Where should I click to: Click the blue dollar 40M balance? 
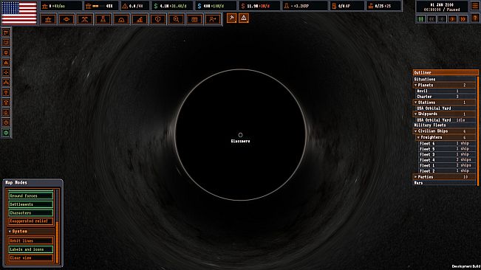coord(216,6)
